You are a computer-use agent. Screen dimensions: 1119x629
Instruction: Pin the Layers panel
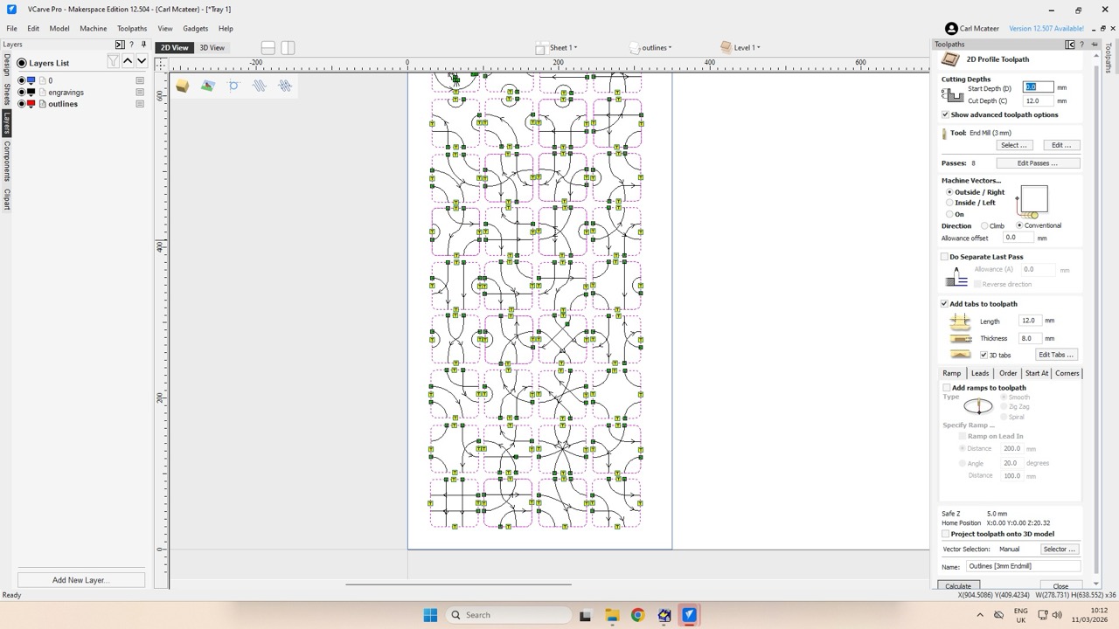point(143,45)
